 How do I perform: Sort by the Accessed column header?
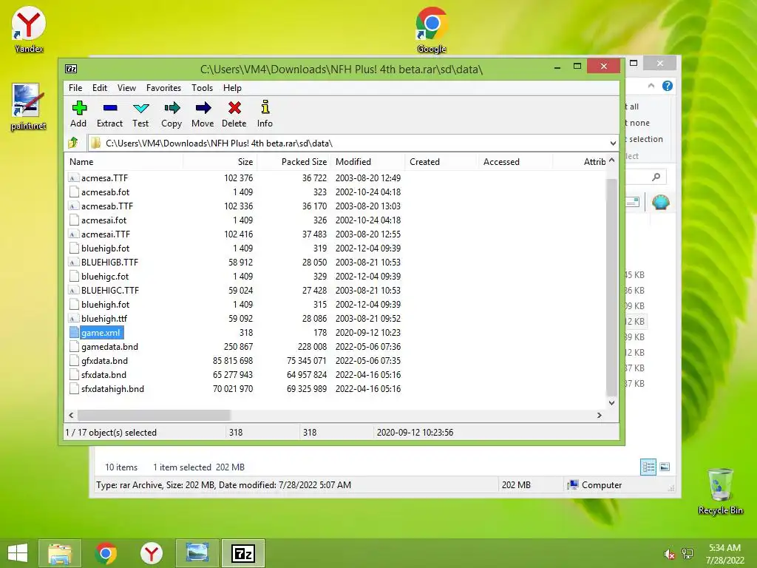click(x=515, y=162)
